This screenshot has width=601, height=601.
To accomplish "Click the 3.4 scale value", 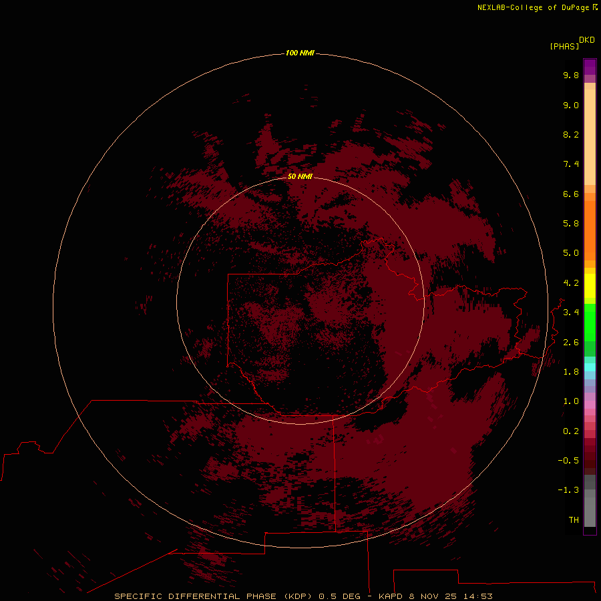I will (571, 313).
